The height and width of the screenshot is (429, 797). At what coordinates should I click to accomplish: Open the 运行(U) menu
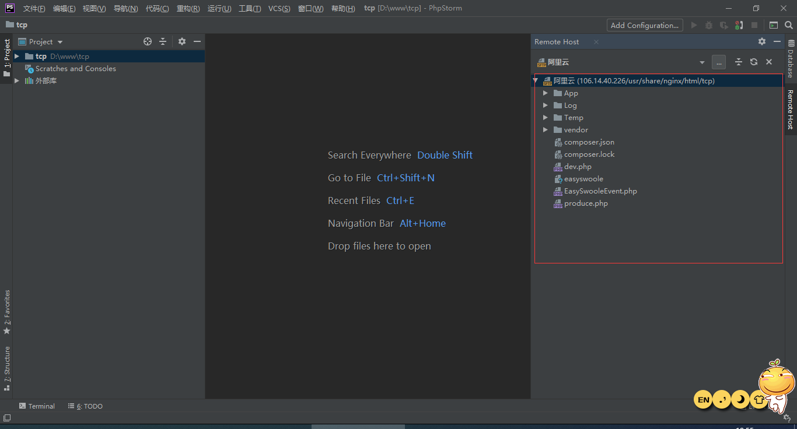point(219,8)
